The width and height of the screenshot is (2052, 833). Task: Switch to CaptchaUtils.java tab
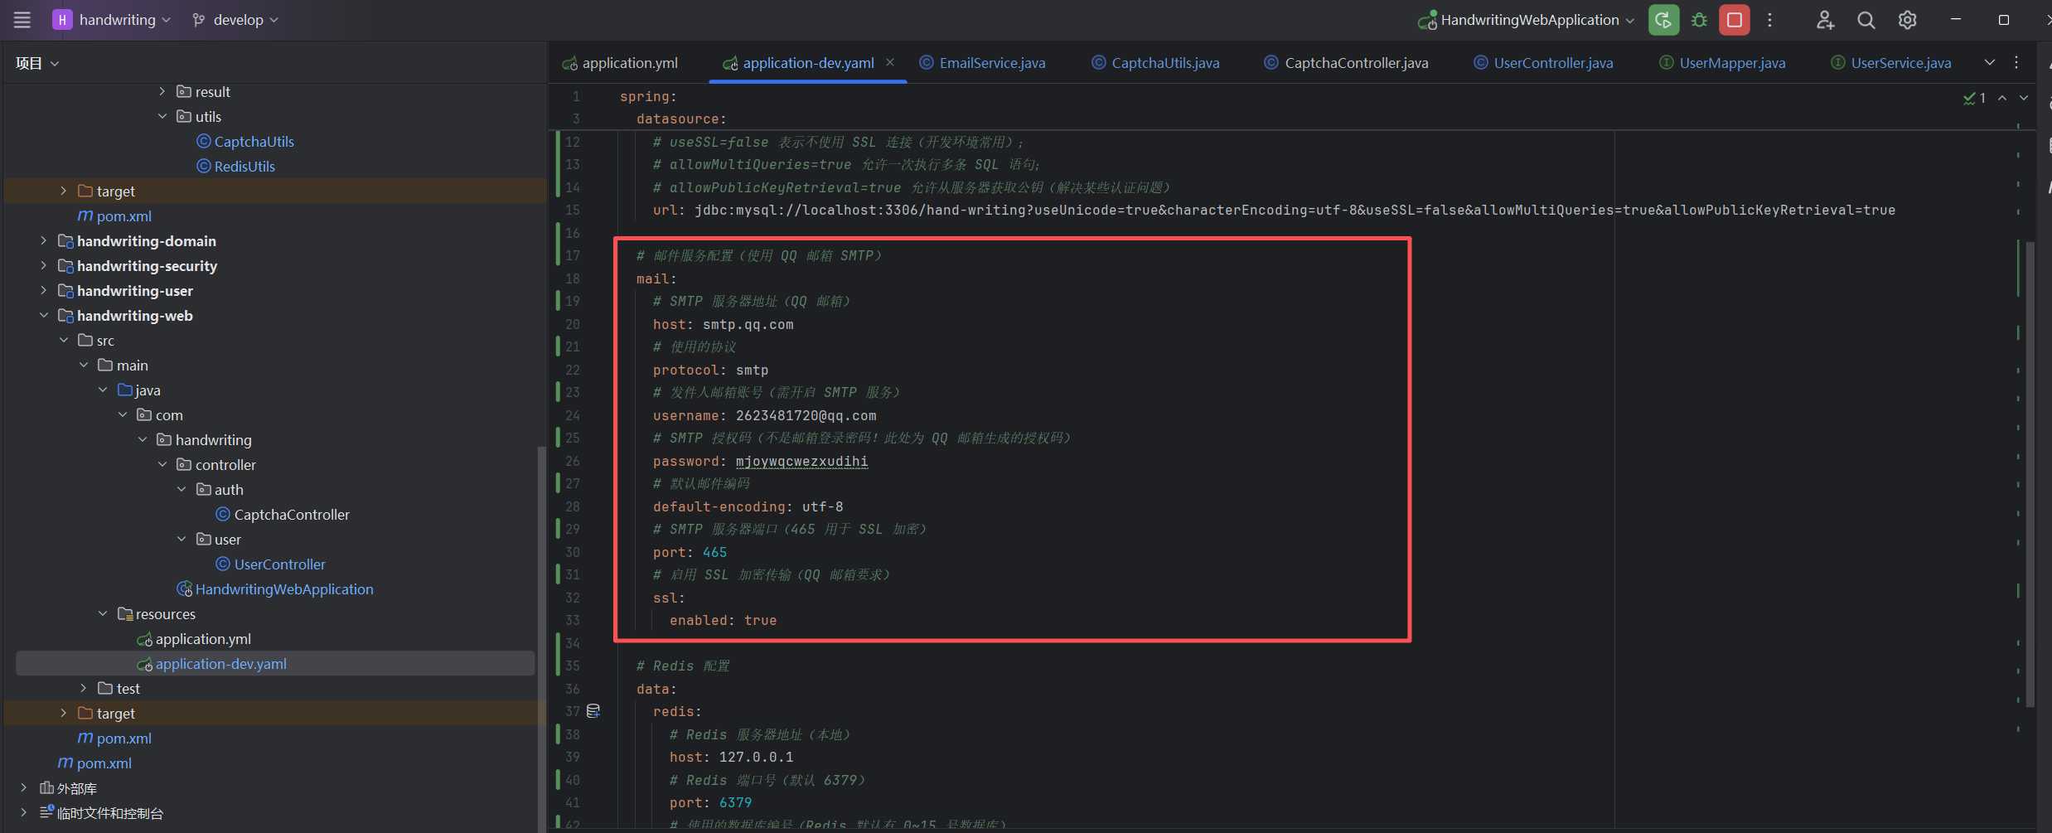point(1156,63)
